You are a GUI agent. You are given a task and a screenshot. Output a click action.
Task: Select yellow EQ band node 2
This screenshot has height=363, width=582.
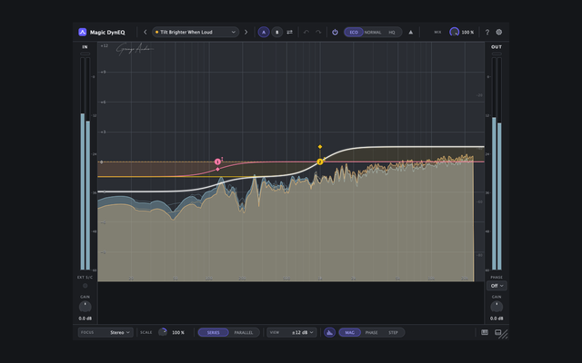(320, 162)
